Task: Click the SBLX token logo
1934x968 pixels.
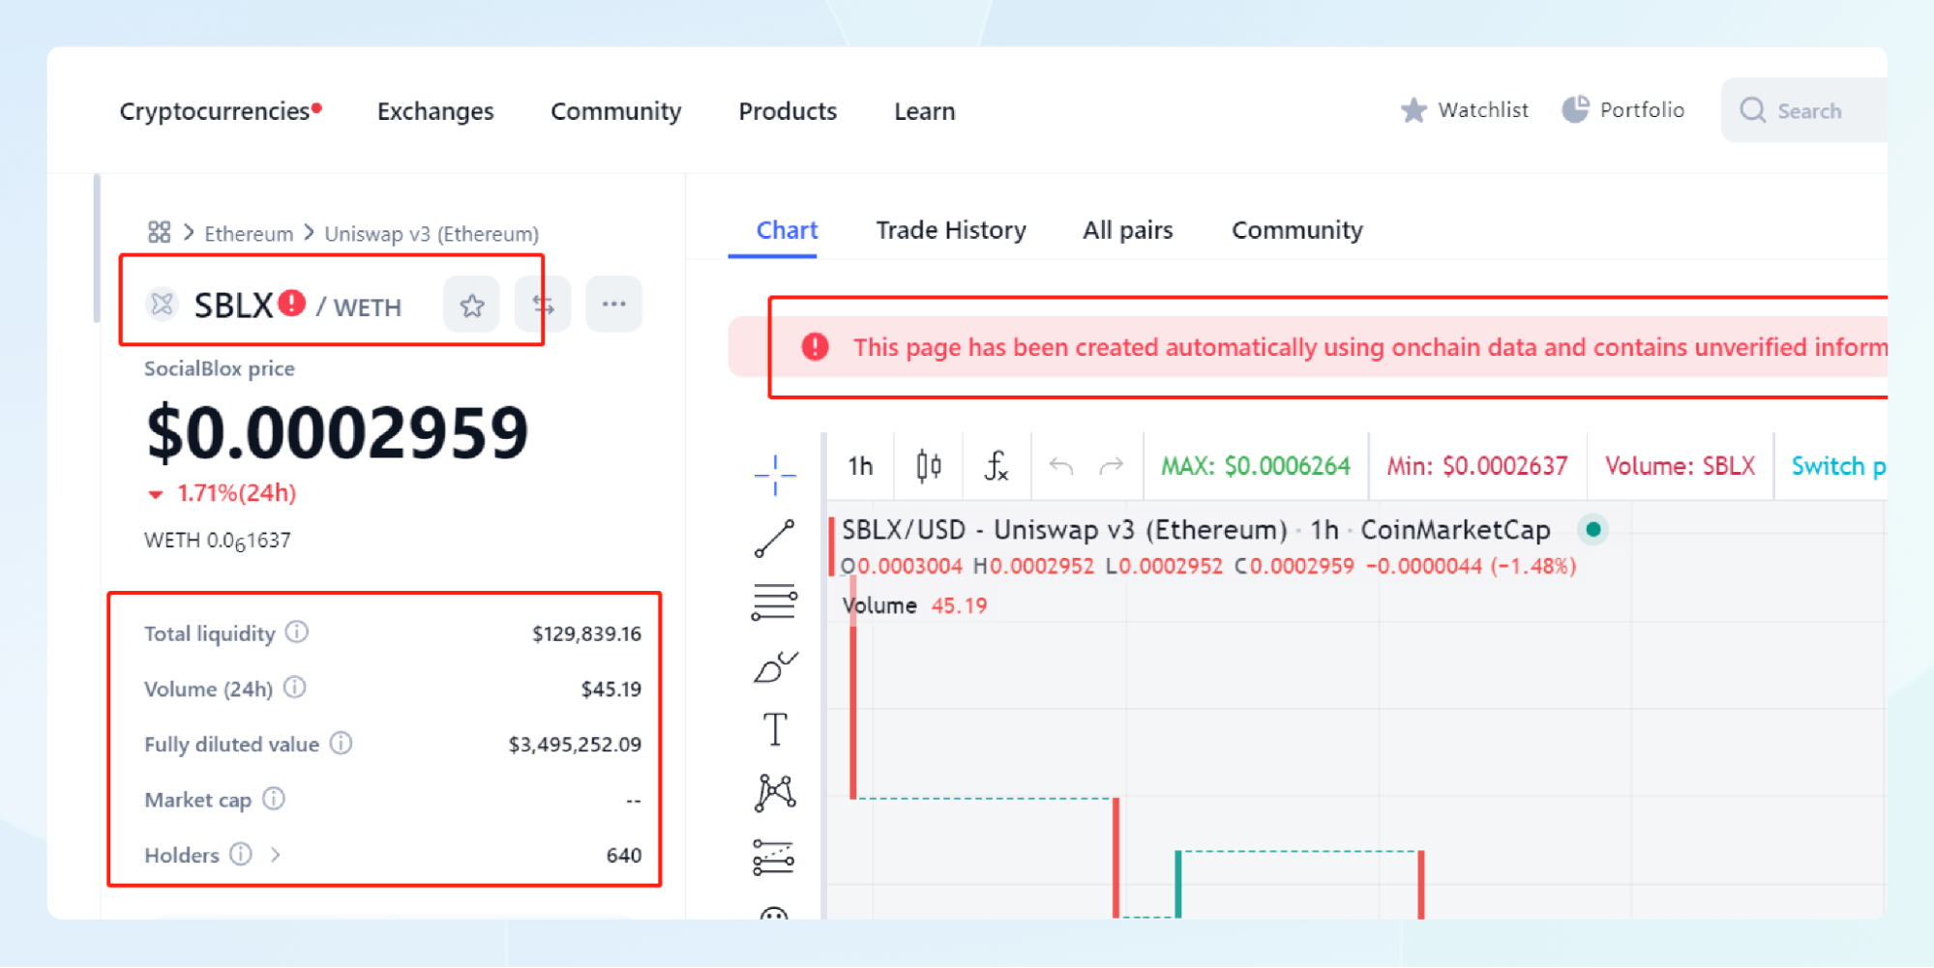Action: pyautogui.click(x=163, y=305)
